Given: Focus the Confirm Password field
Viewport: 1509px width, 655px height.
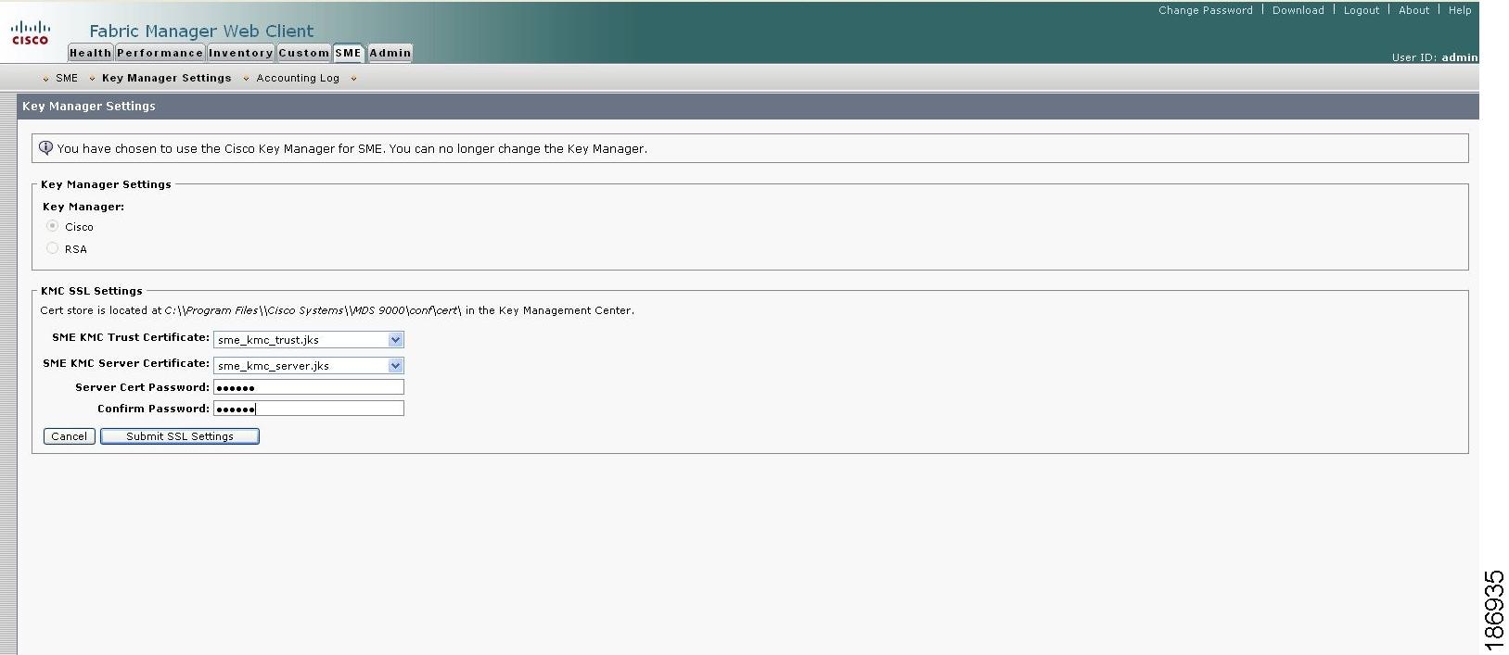Looking at the screenshot, I should 309,409.
